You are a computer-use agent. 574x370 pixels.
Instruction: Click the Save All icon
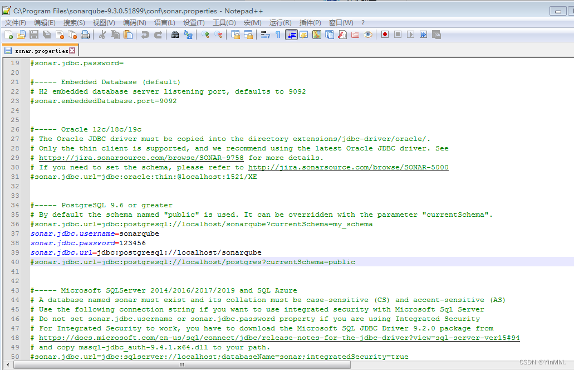[x=47, y=35]
